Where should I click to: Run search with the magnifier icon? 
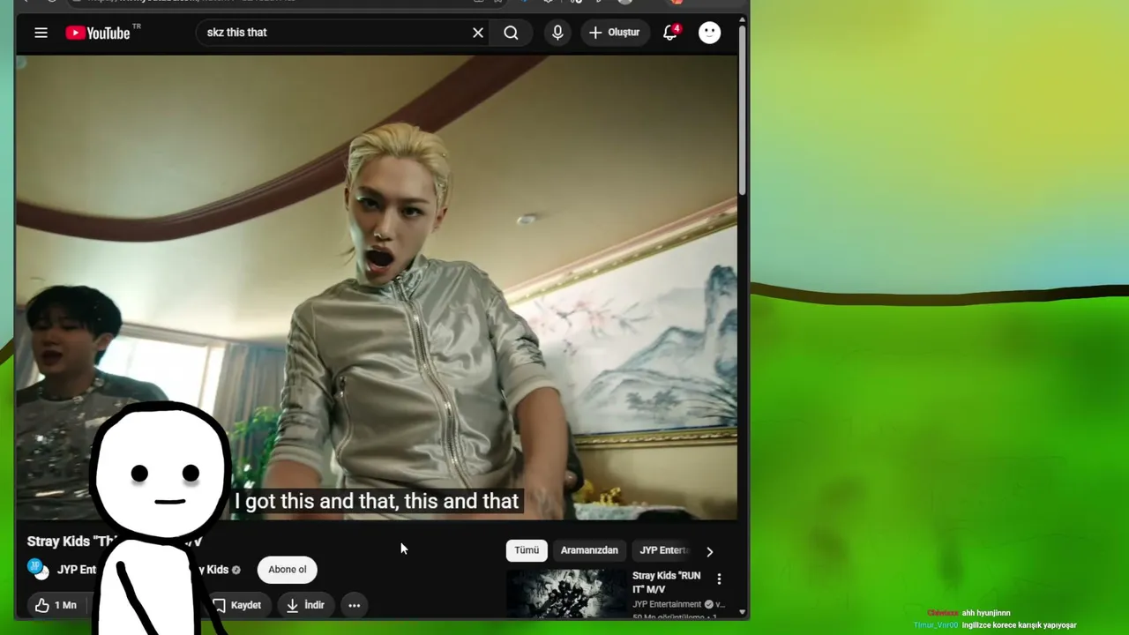coord(511,33)
